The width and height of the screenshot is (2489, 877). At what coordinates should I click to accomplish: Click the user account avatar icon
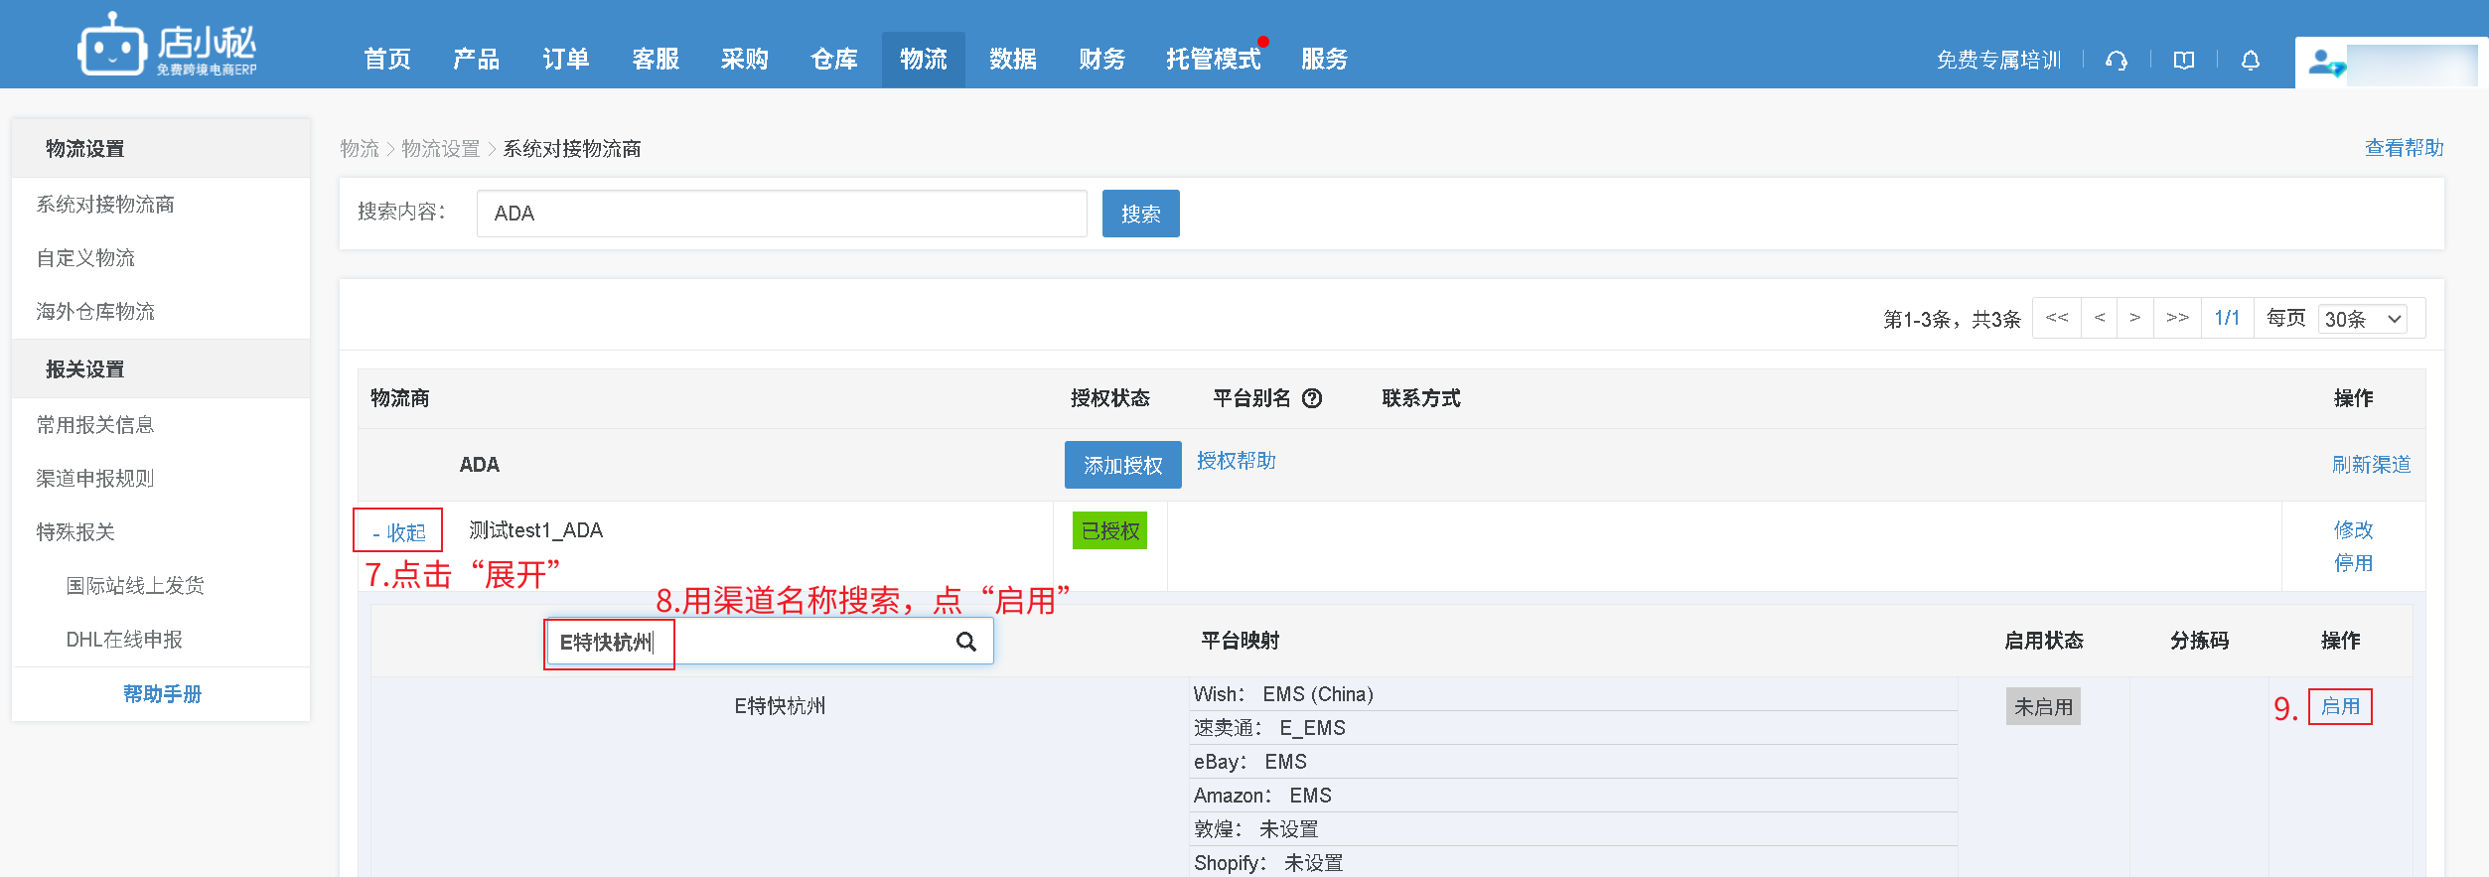tap(2324, 63)
